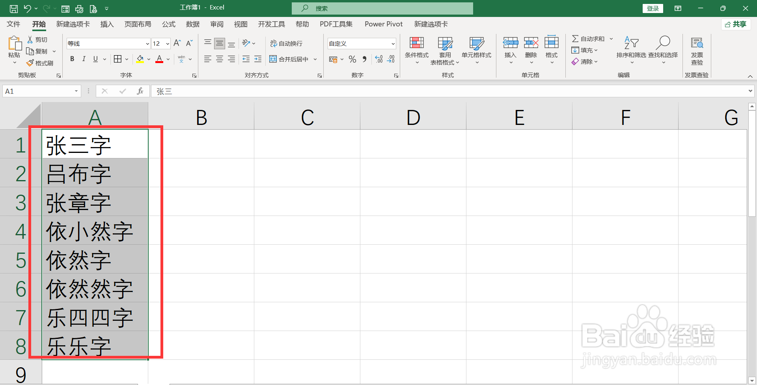757x385 pixels.
Task: Switch to the Insert (插入) tab
Action: 107,24
